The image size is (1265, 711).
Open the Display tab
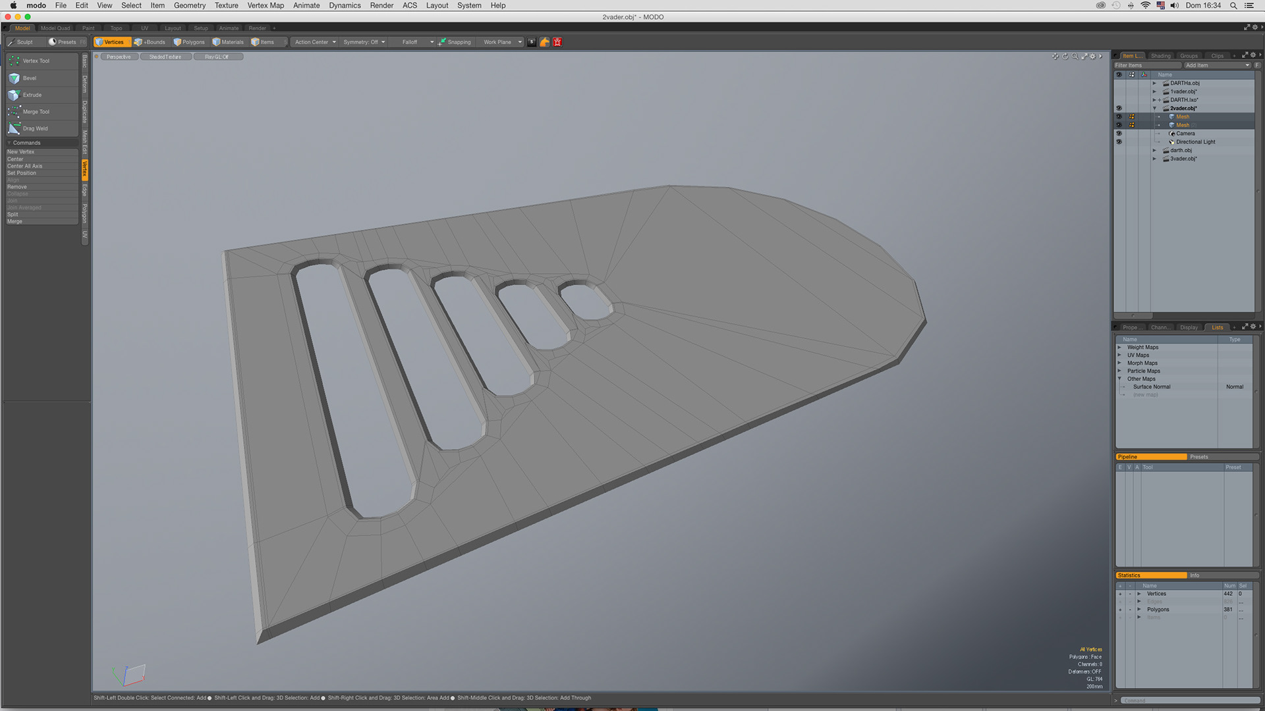(x=1189, y=327)
